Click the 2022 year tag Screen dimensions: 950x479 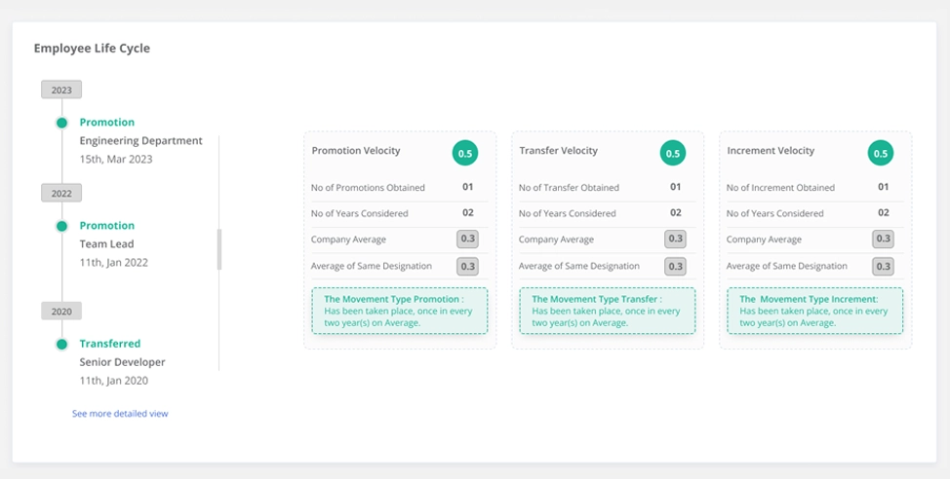pos(61,193)
